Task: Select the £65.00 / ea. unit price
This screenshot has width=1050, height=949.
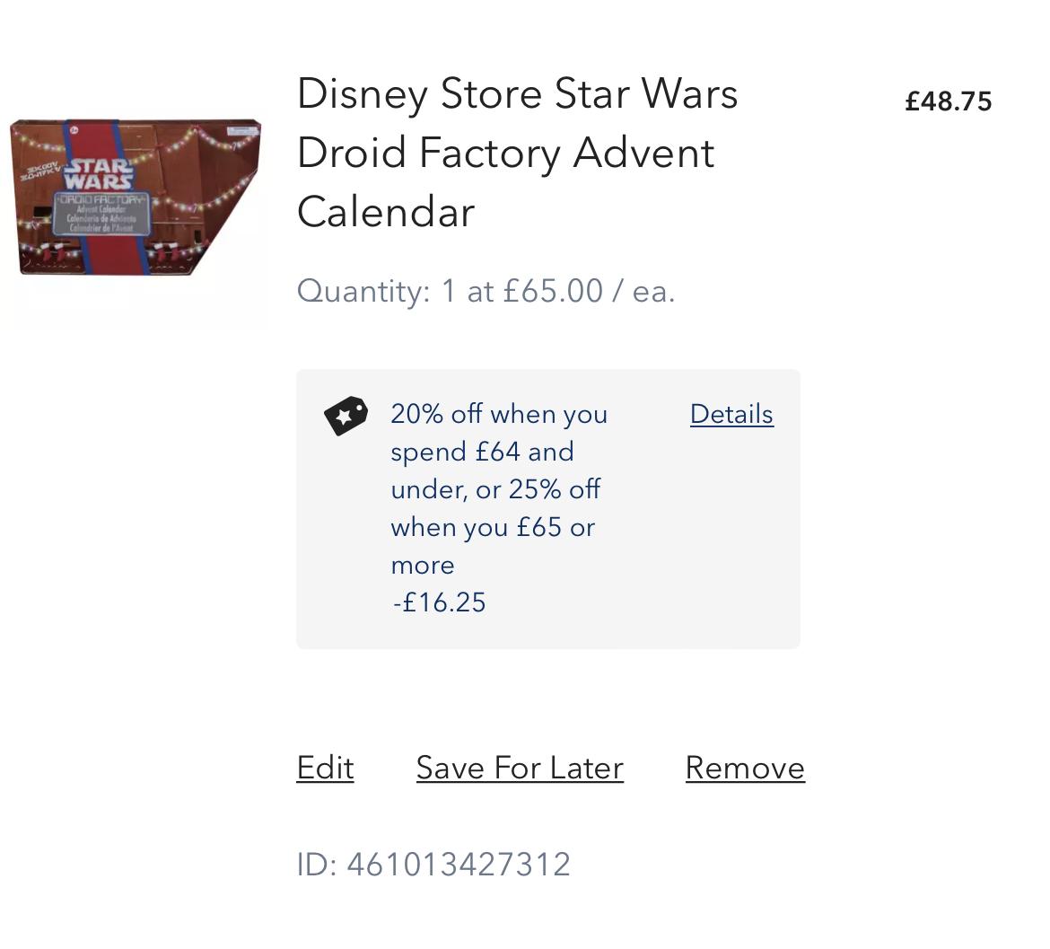Action: pos(588,292)
